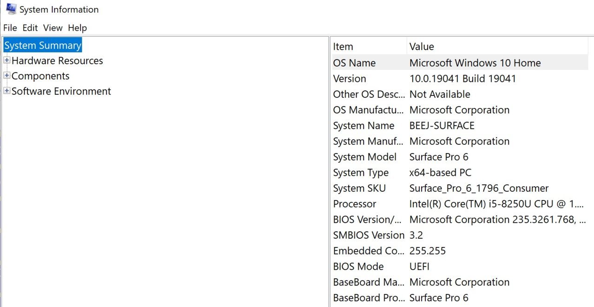The image size is (594, 307).
Task: Click the UEFI value
Action: [x=419, y=267]
